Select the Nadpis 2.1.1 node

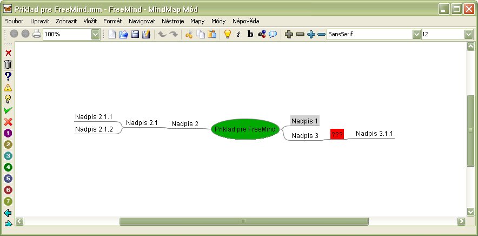coord(94,116)
